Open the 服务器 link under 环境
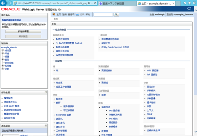The image size is (197, 136). [59, 99]
